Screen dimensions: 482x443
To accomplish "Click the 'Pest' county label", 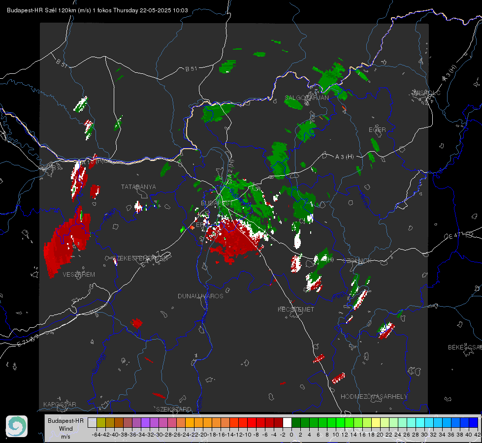I will (339, 296).
